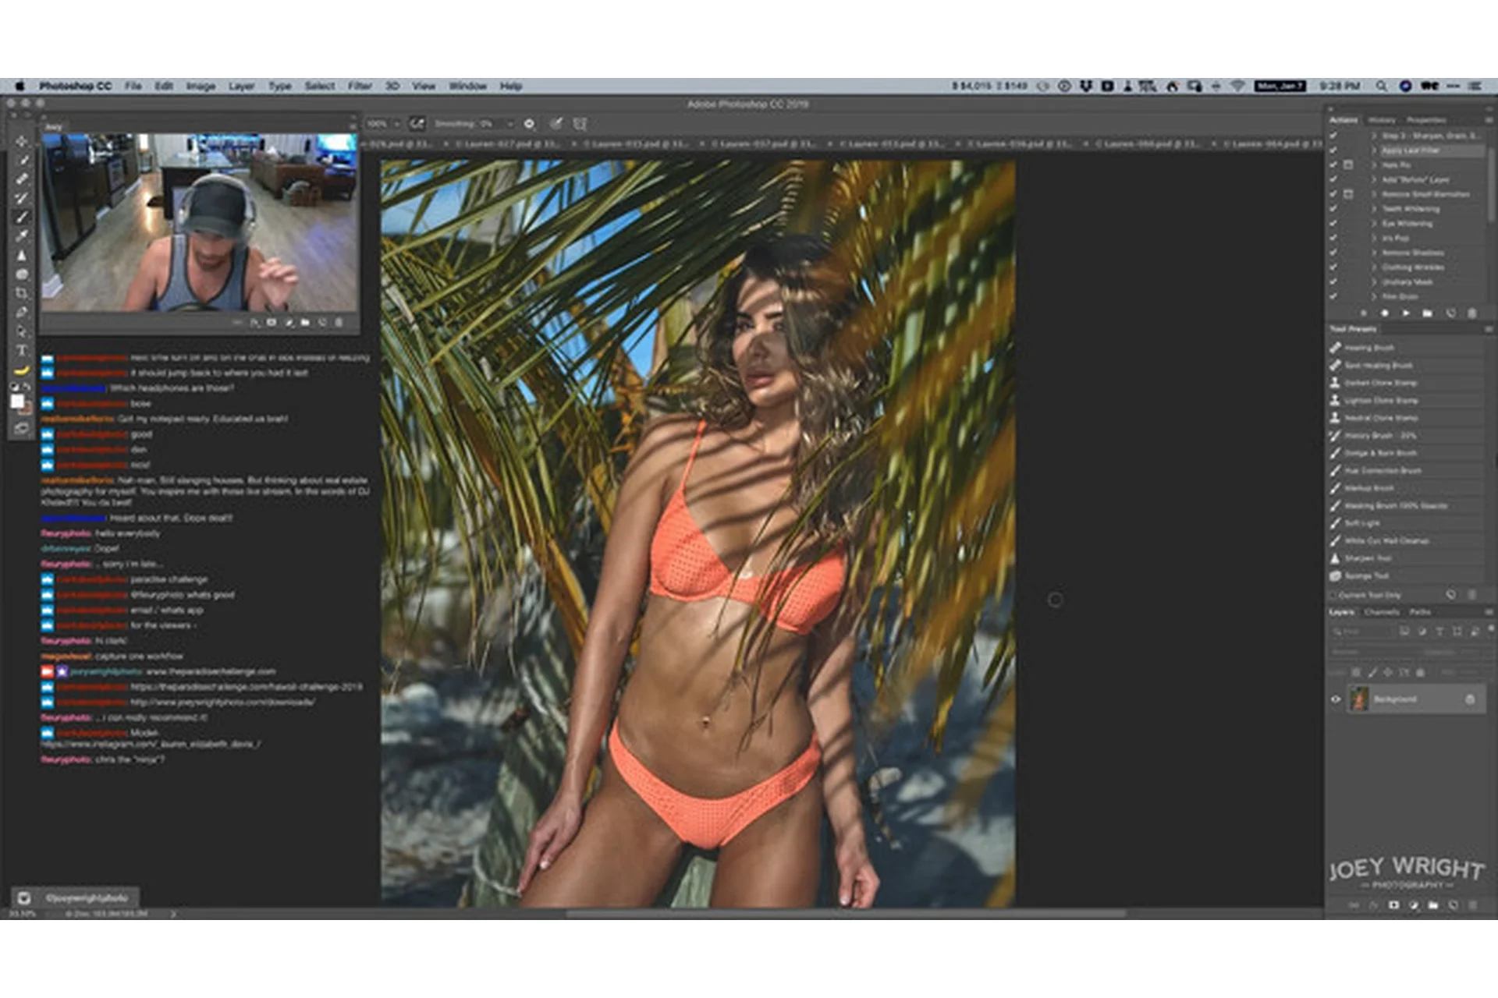This screenshot has width=1498, height=998.
Task: Create a new action set folder icon
Action: click(x=1427, y=313)
